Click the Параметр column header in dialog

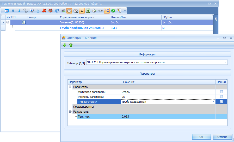(x=94, y=82)
